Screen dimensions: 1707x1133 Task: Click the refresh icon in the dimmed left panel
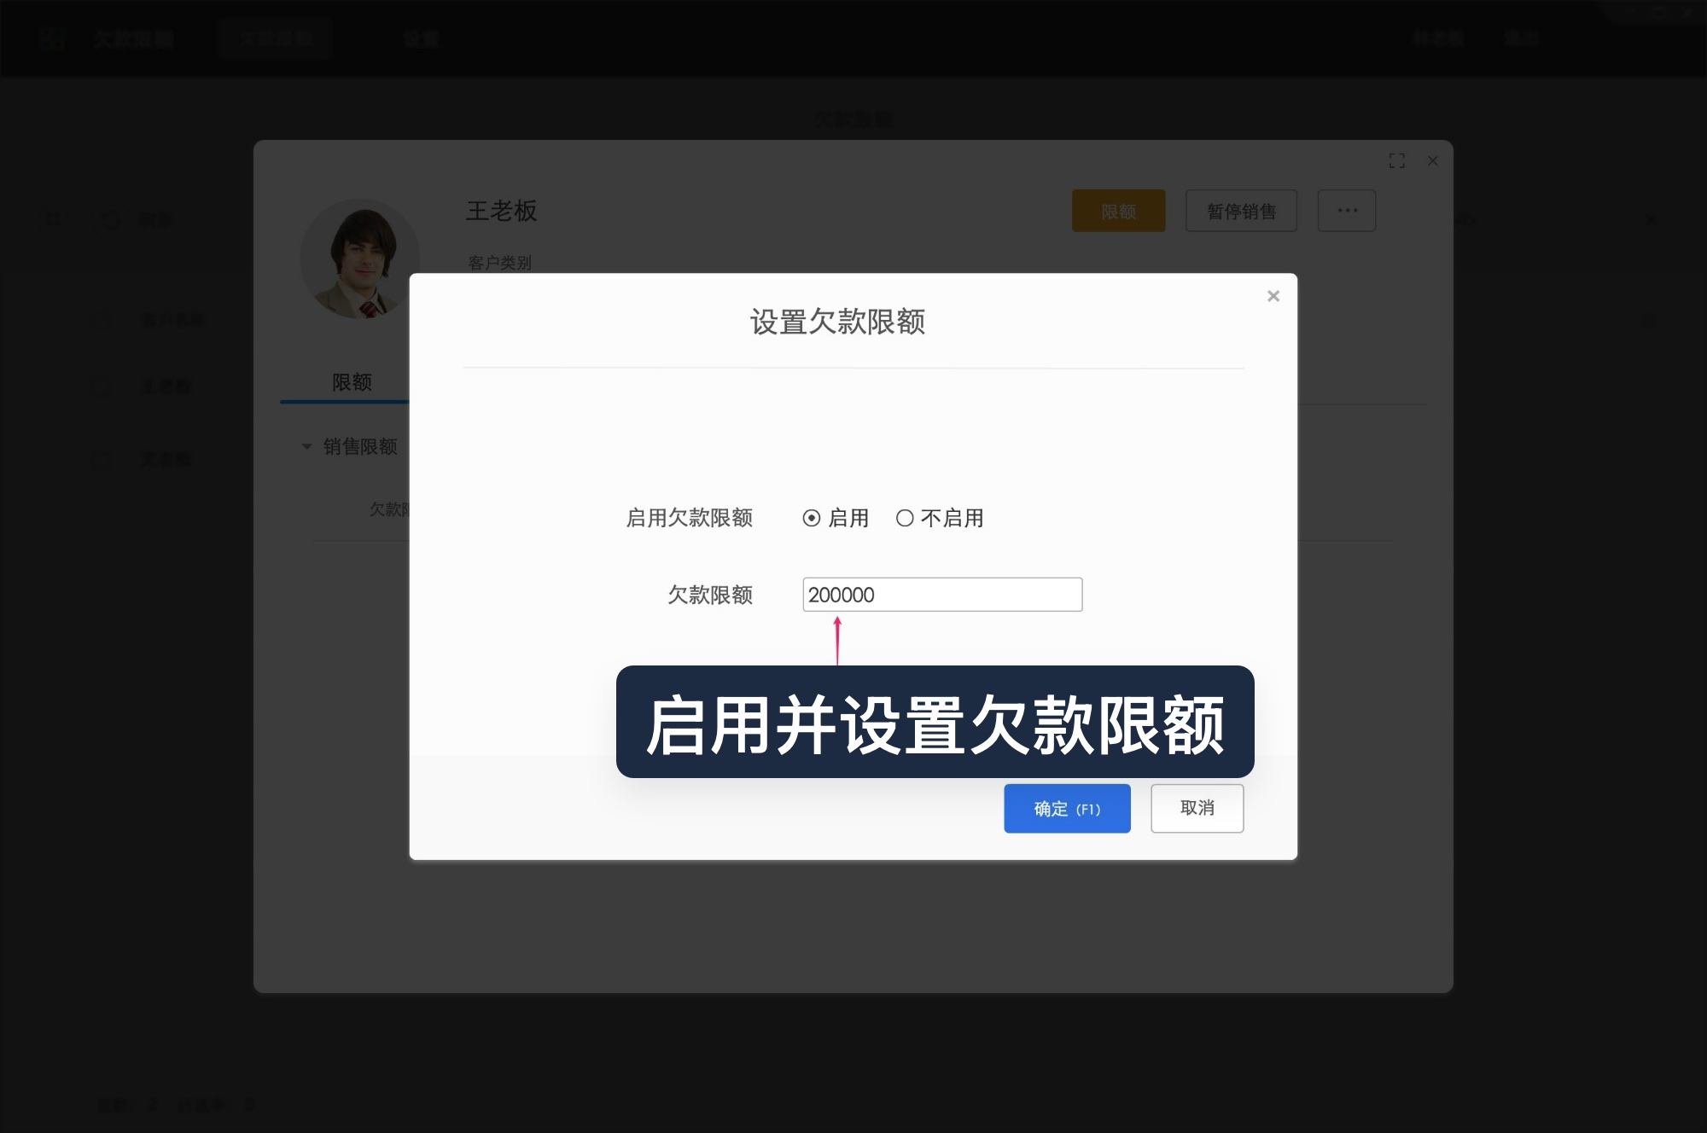tap(111, 220)
